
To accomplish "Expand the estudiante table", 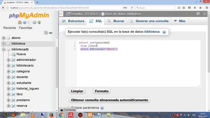I will pos(9,83).
